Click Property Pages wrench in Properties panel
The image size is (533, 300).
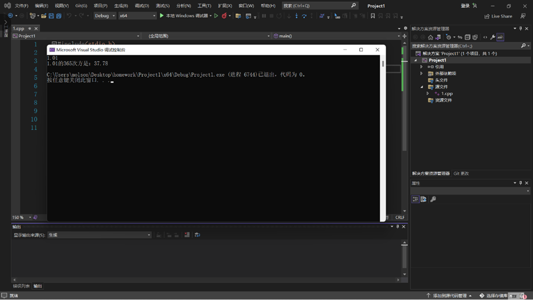(x=433, y=199)
